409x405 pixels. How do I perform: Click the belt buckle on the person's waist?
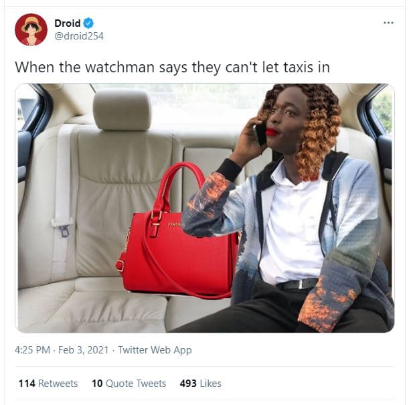click(302, 284)
